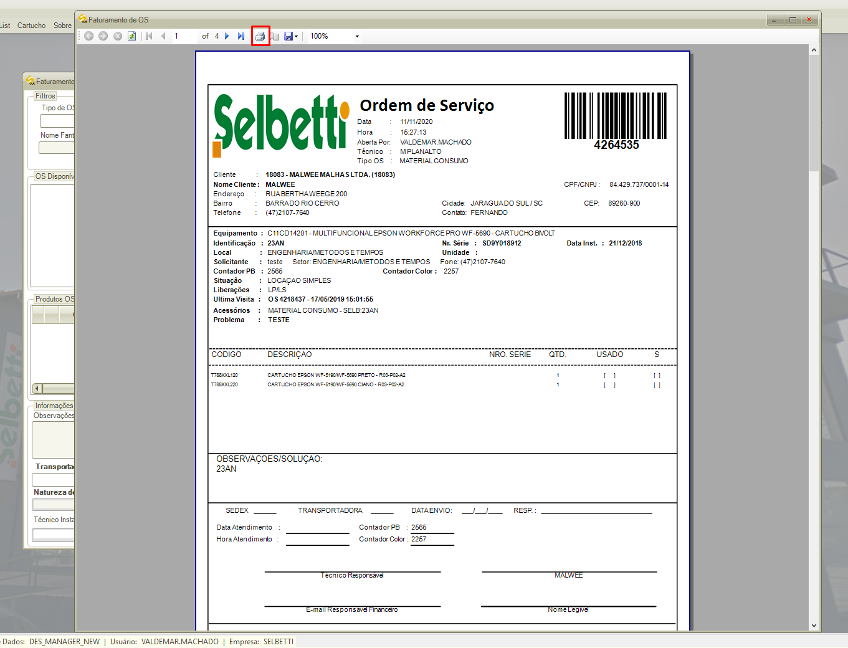Viewport: 848px width, 648px height.
Task: Click the Técnico field in background window
Action: 54,535
